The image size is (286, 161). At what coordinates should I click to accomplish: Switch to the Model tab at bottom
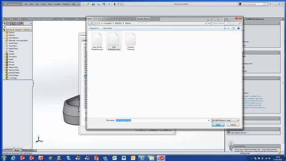point(17,150)
